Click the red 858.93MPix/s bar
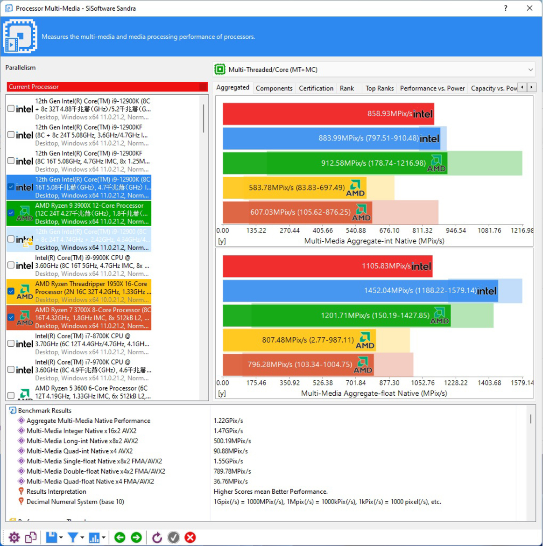This screenshot has height=546, width=543. pos(328,114)
